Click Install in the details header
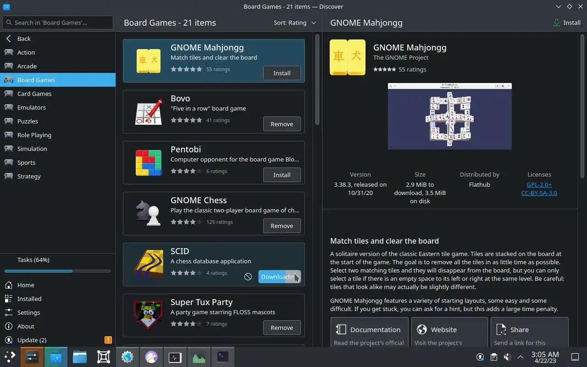The height and width of the screenshot is (367, 587). click(x=567, y=22)
